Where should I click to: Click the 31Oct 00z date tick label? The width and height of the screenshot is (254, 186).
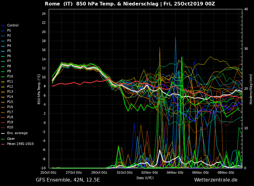[125, 172]
